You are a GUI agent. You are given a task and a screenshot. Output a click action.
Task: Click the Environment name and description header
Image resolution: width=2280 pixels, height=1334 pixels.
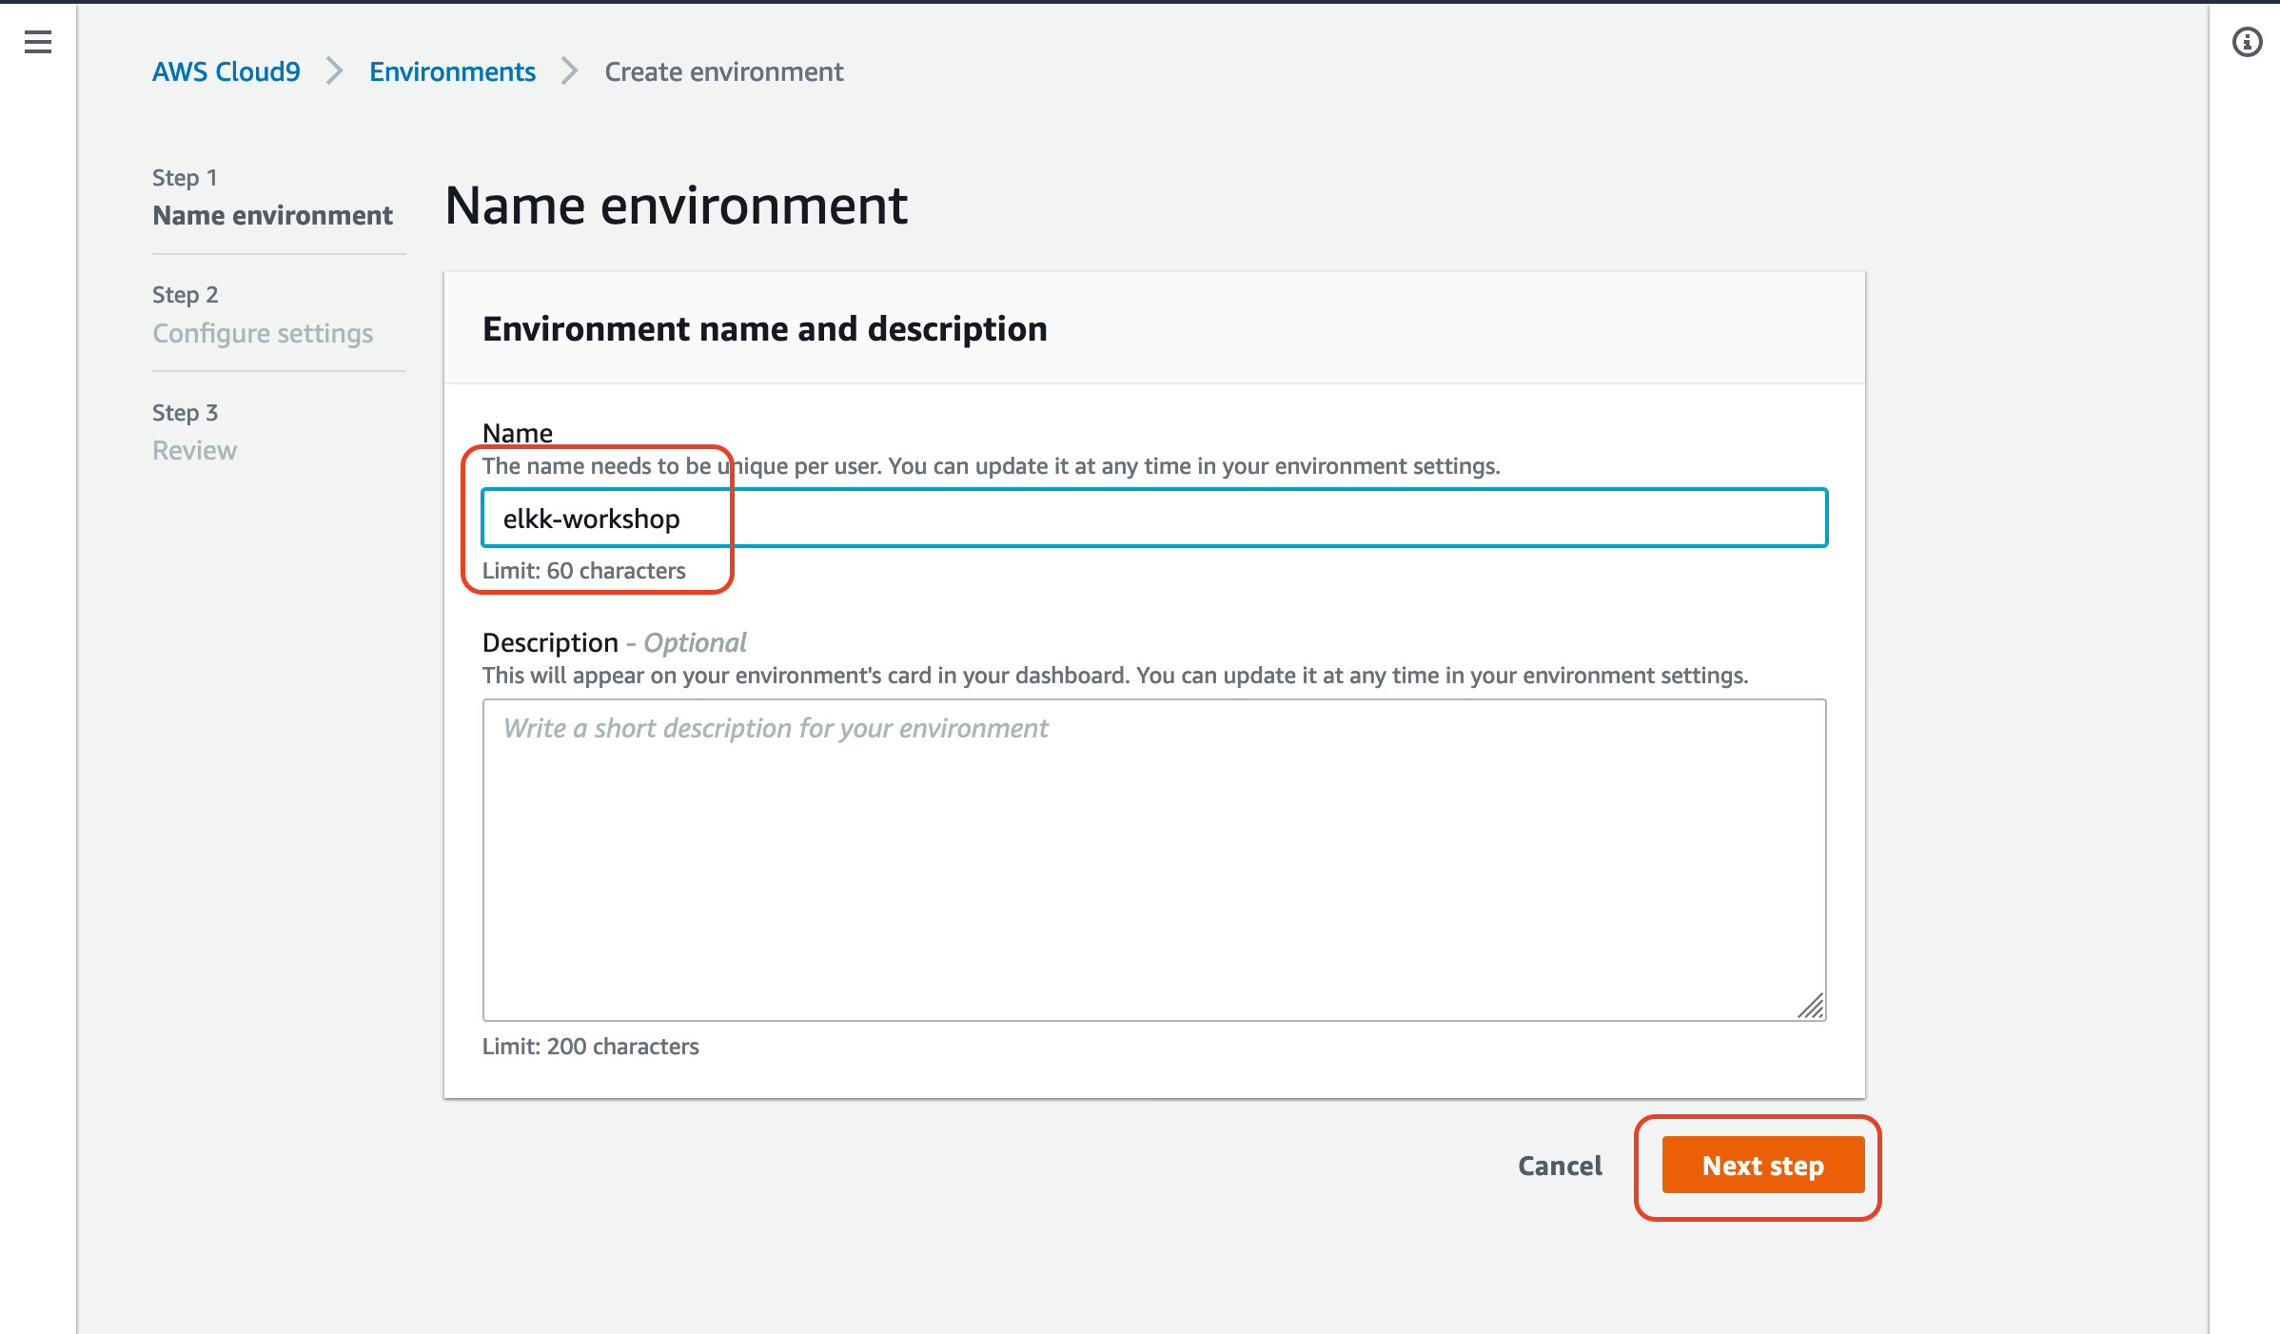(x=765, y=328)
